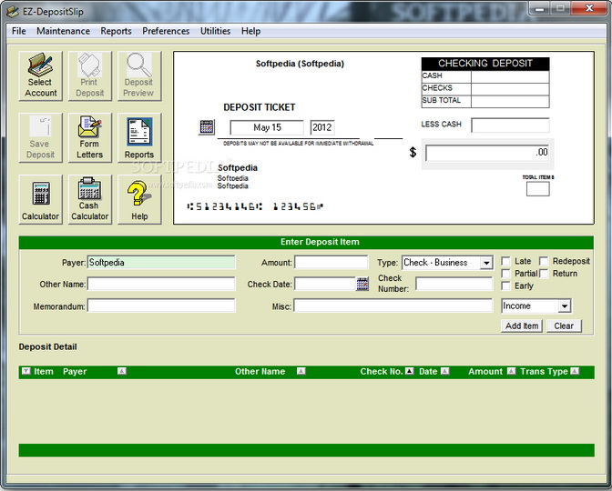The image size is (612, 491).
Task: Click the Softpedia (Softpedia) account title
Action: pos(300,64)
